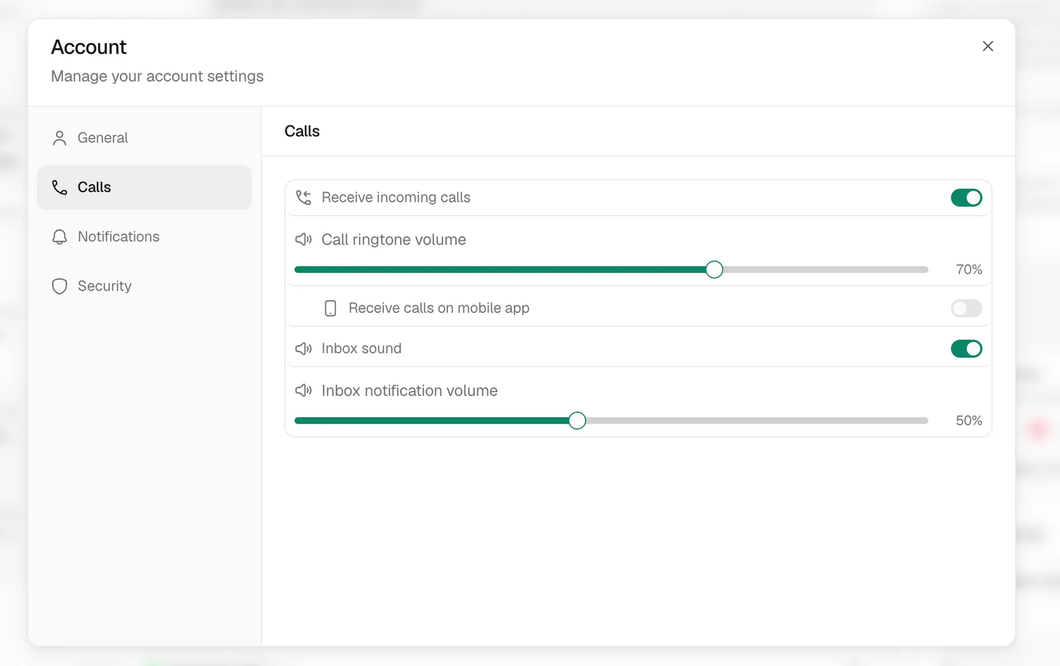Click the 50% inbox volume value
Image resolution: width=1060 pixels, height=666 pixels.
969,420
